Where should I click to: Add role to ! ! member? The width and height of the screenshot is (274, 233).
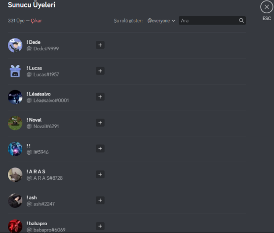tap(100, 149)
